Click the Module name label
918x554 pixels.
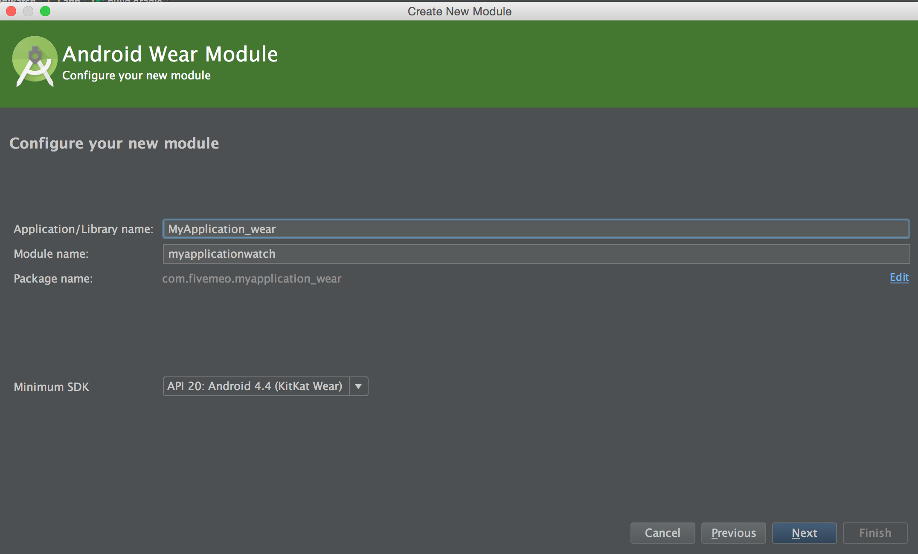tap(51, 254)
